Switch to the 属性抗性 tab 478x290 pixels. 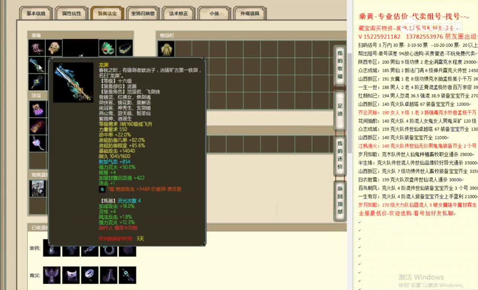pos(71,13)
